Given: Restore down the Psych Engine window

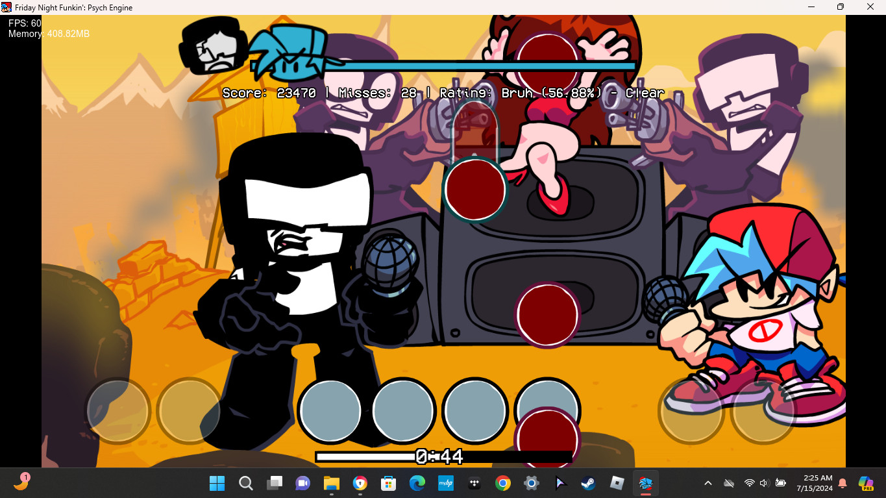Looking at the screenshot, I should 841,7.
